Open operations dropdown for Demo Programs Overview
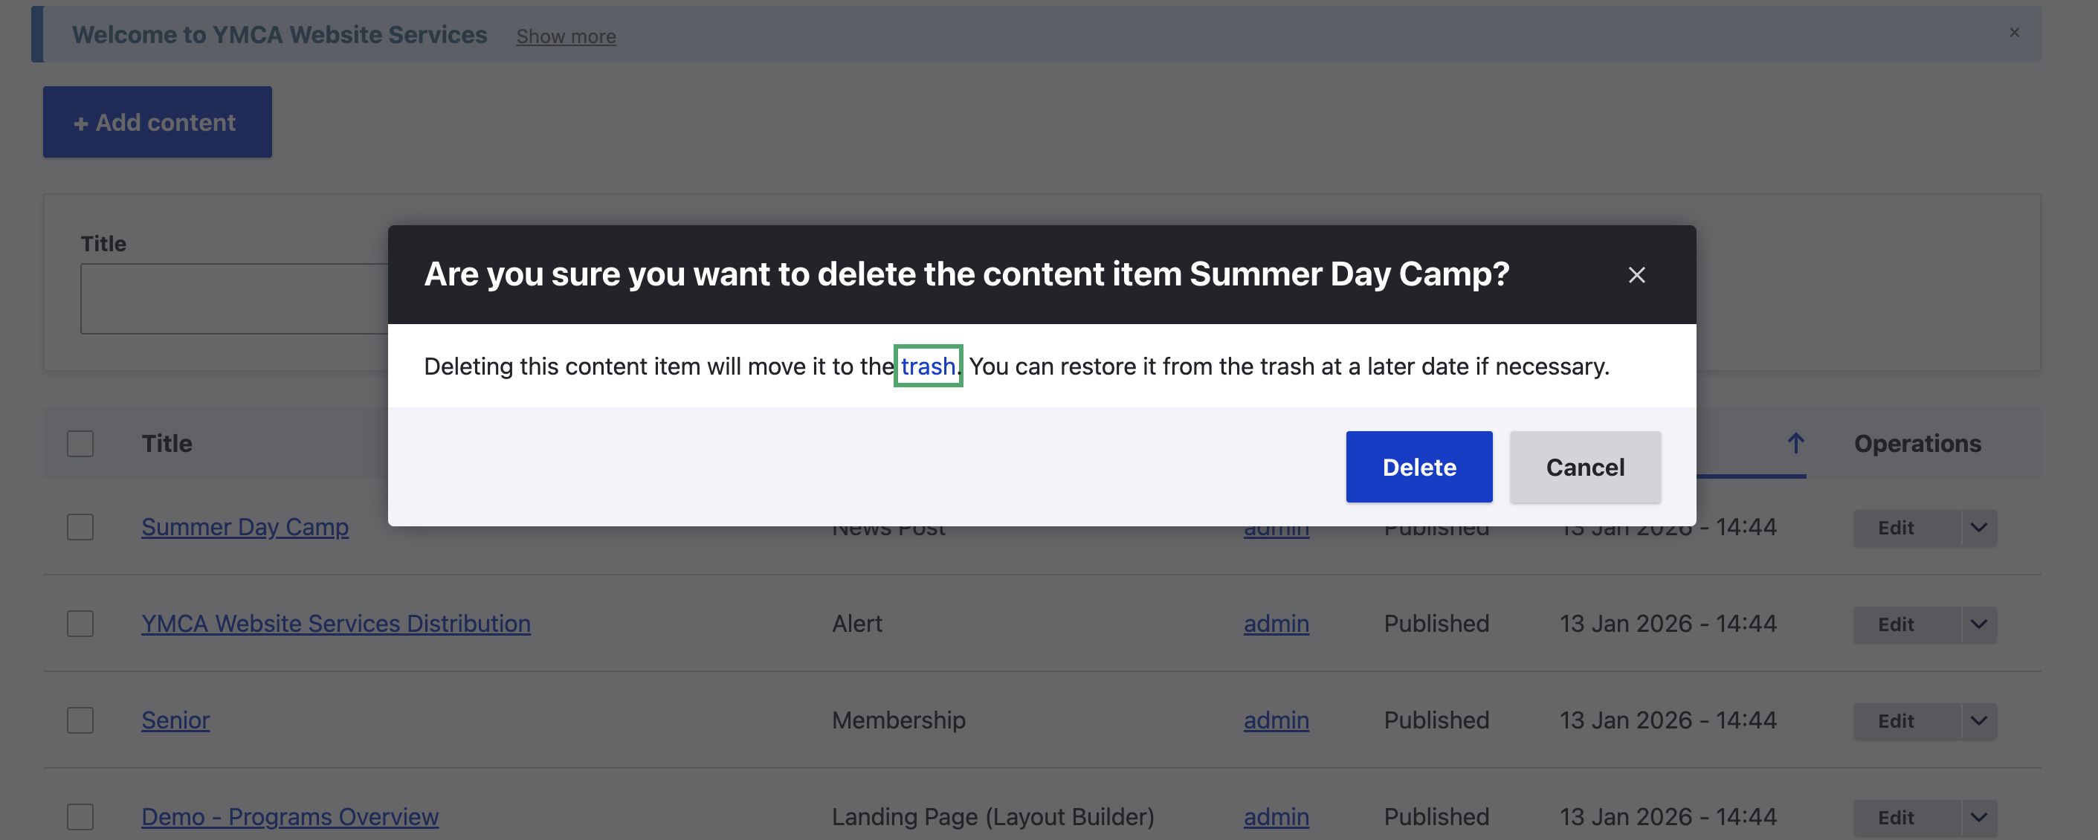Image resolution: width=2098 pixels, height=840 pixels. pos(1978,817)
